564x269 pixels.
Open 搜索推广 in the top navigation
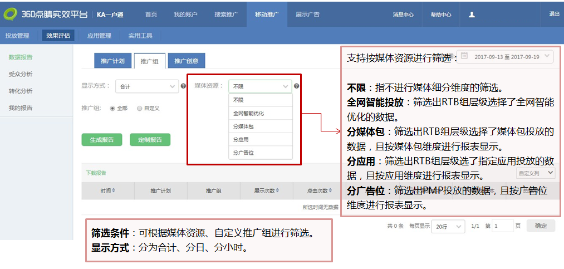[x=226, y=14]
